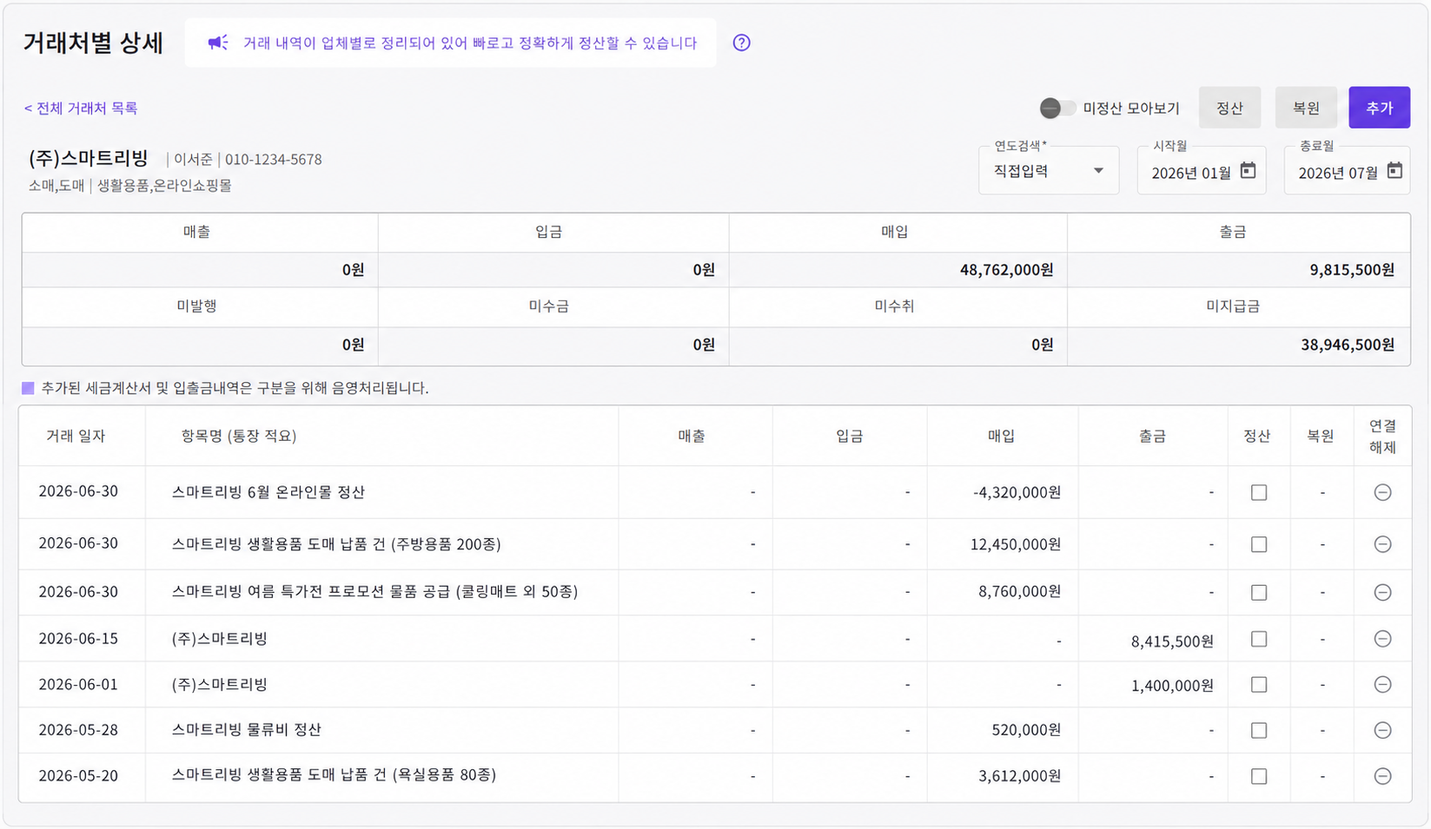
Task: Click the 2026-06-01 date cell
Action: click(78, 685)
